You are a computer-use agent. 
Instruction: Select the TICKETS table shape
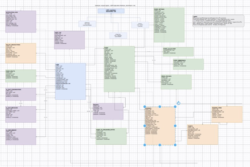pos(203,134)
